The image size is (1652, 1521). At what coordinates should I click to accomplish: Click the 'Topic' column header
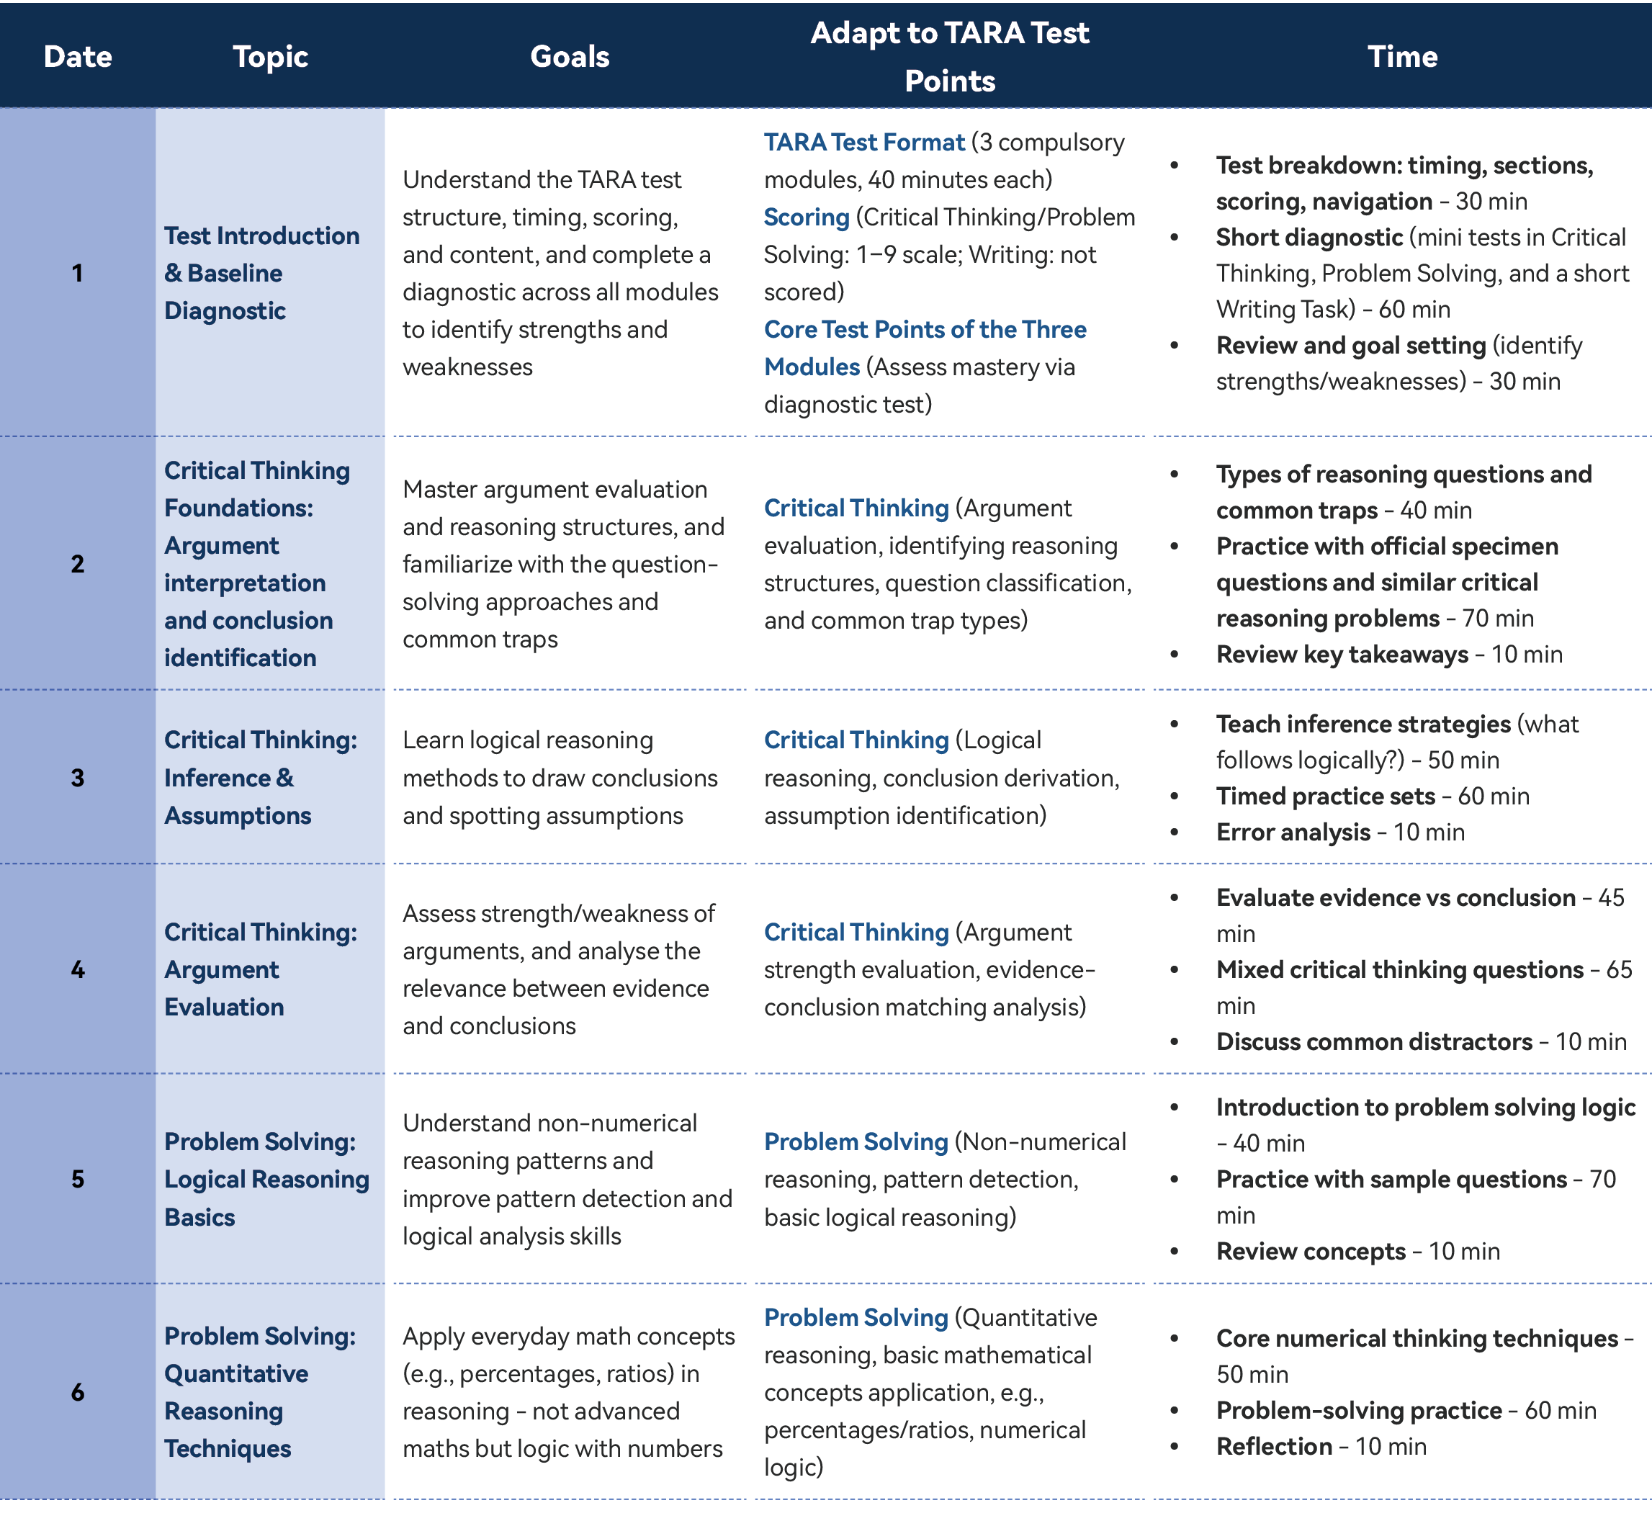[270, 57]
